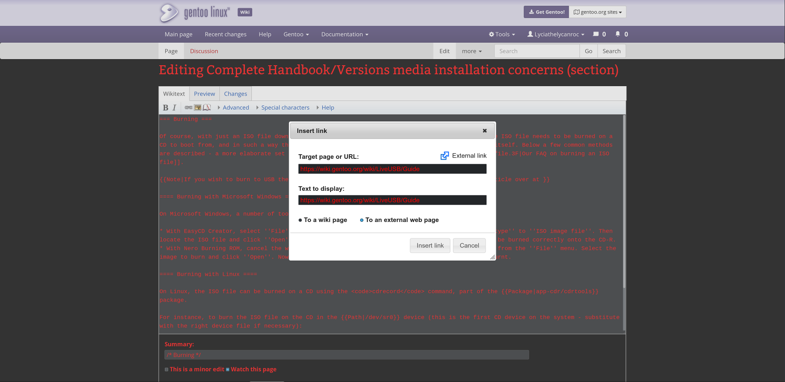Viewport: 785px width, 382px height.
Task: Click the chain link icon in editor toolbar
Action: pyautogui.click(x=189, y=108)
